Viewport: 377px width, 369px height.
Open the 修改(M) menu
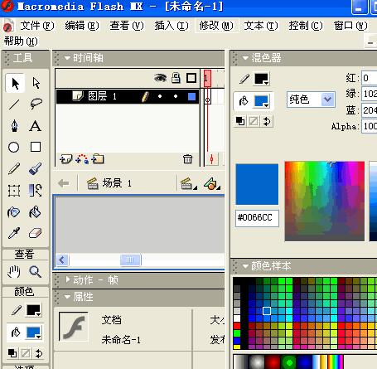coord(216,26)
